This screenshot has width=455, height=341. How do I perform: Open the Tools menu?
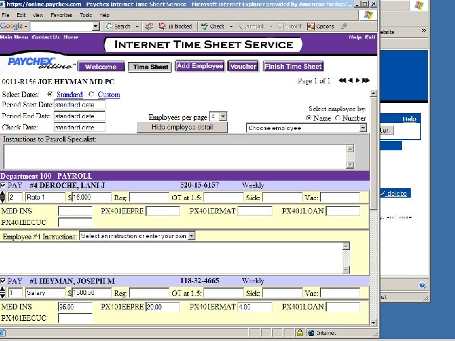click(x=86, y=15)
